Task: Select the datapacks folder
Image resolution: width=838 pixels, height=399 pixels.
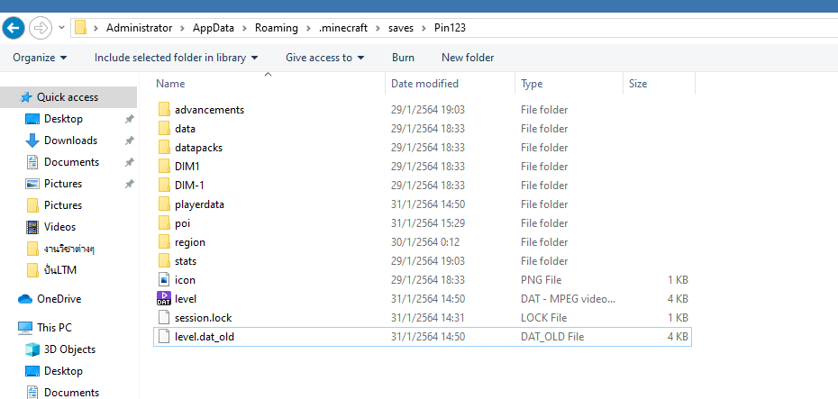Action: (x=198, y=148)
